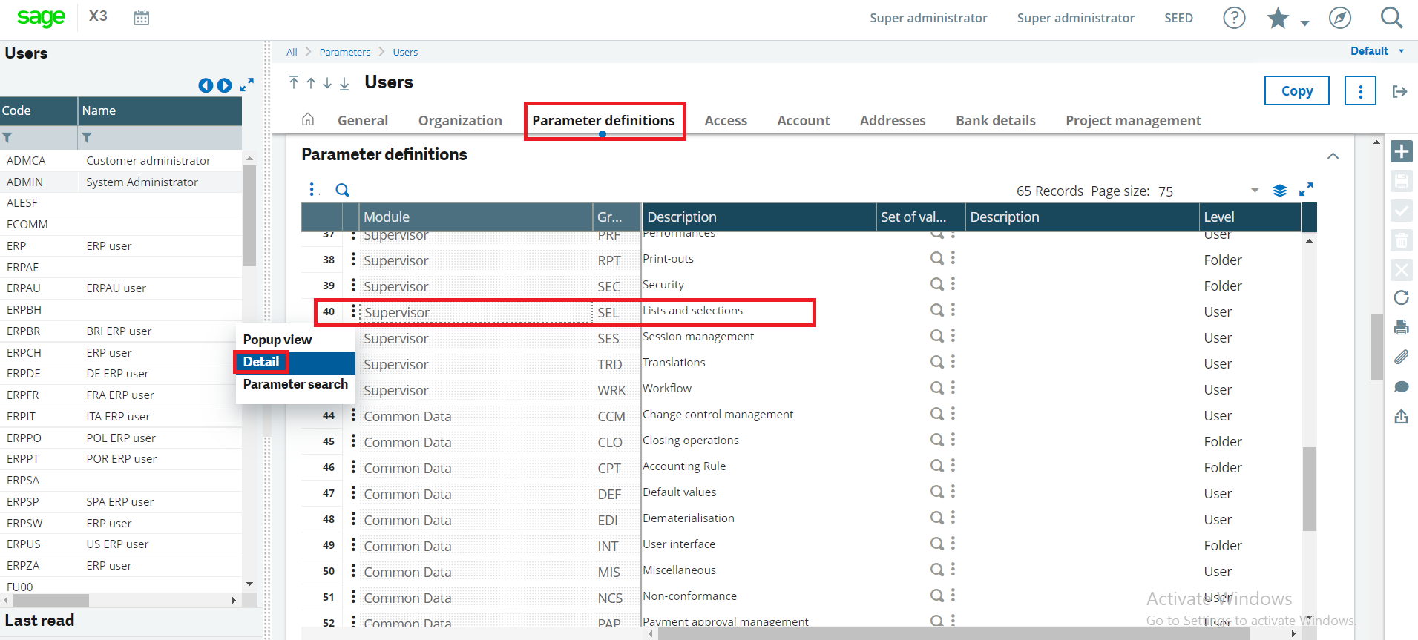Choose Parameter search in context menu
The width and height of the screenshot is (1418, 640).
[x=295, y=384]
